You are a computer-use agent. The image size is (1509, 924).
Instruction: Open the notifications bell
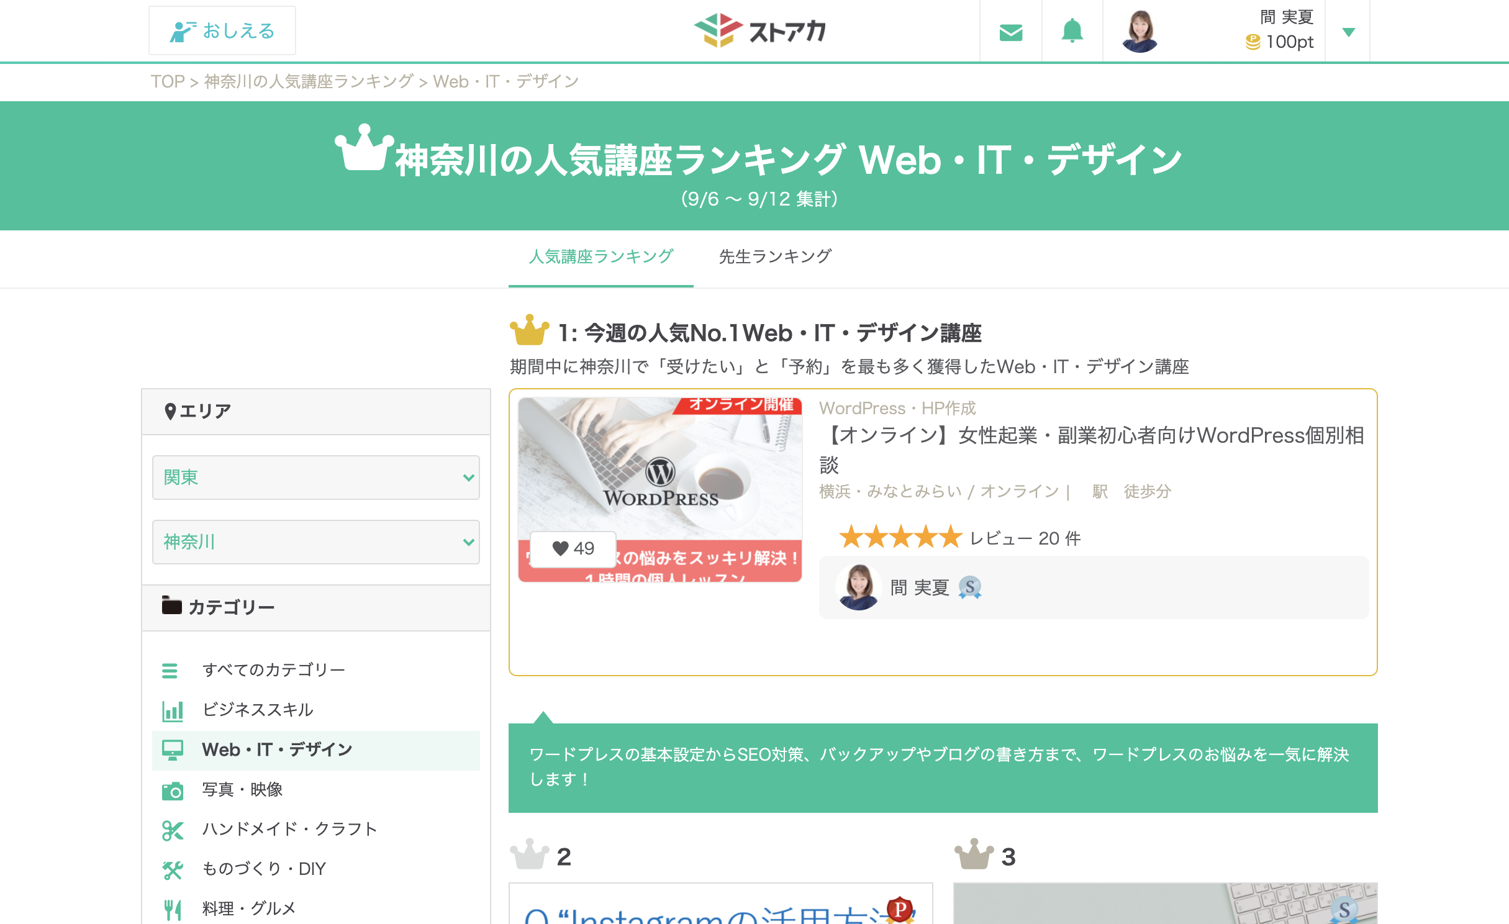click(1072, 31)
